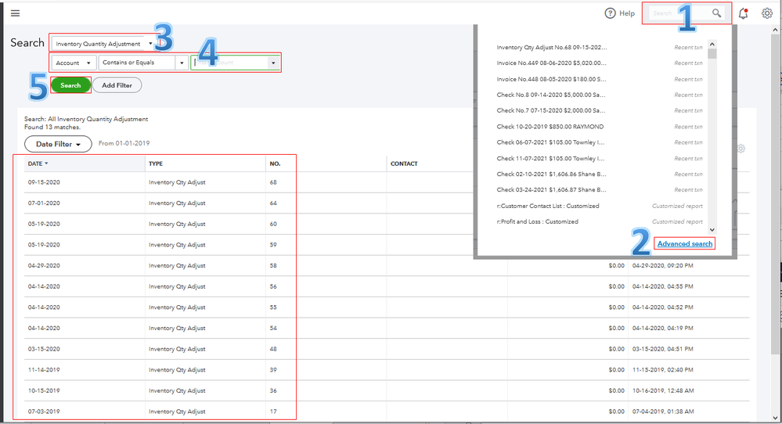Image resolution: width=782 pixels, height=424 pixels.
Task: Click timestamp 04-29-2020, 09:20 PM
Action: tap(662, 265)
